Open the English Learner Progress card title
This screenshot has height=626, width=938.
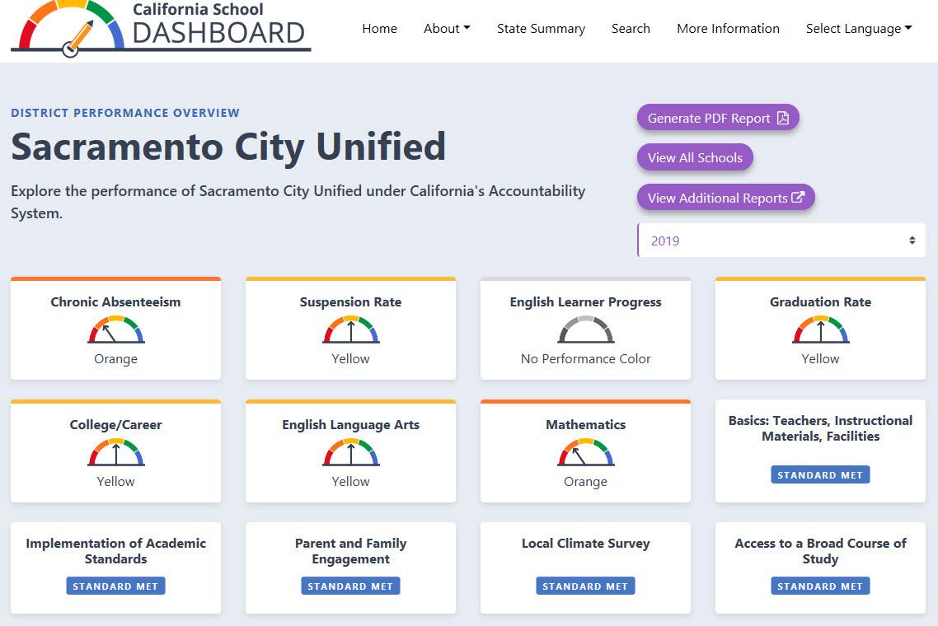586,302
